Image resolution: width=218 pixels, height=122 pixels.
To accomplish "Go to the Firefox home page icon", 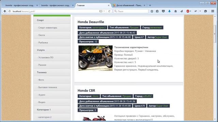I will [x=175, y=11].
